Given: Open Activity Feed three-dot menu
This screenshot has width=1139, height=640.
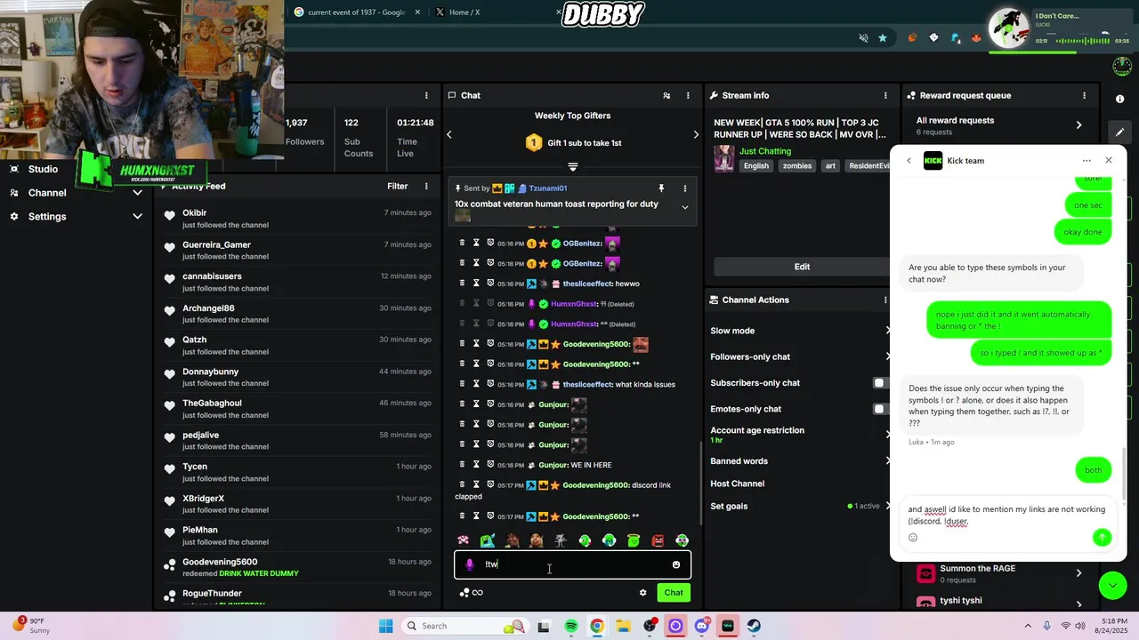Looking at the screenshot, I should coord(426,186).
